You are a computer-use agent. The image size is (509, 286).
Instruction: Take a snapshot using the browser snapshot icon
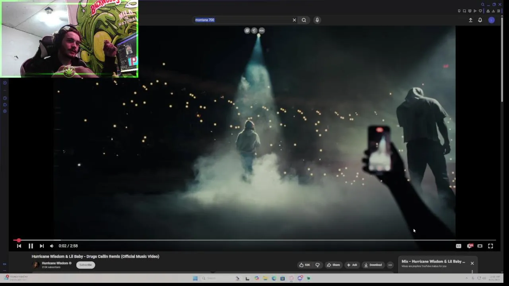464,11
